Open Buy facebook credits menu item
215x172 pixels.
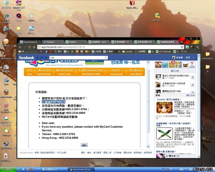click(x=91, y=72)
